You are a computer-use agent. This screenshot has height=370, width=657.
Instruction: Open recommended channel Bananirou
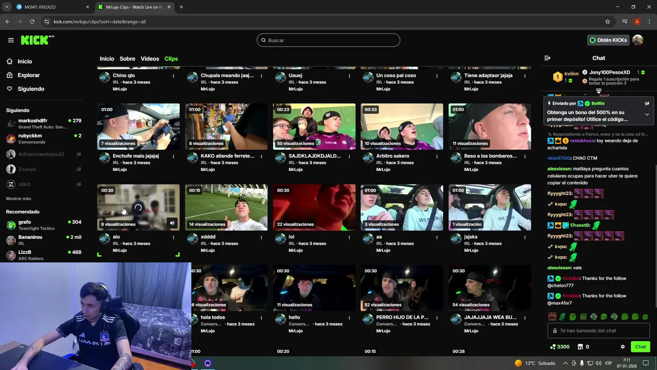44,240
